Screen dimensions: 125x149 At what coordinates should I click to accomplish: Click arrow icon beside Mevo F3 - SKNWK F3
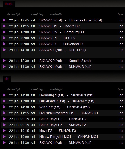[4, 131]
